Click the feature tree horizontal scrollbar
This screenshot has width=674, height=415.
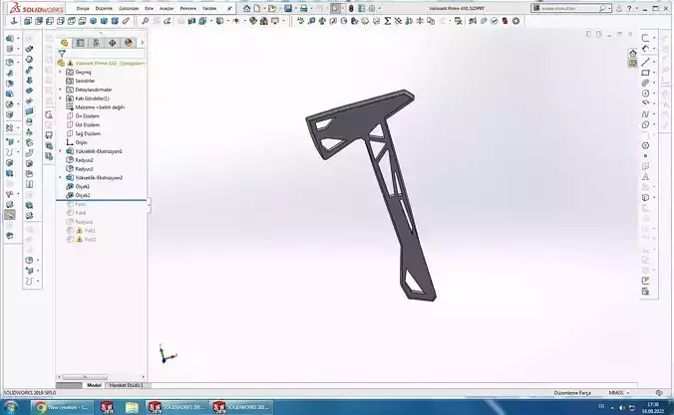(85, 377)
